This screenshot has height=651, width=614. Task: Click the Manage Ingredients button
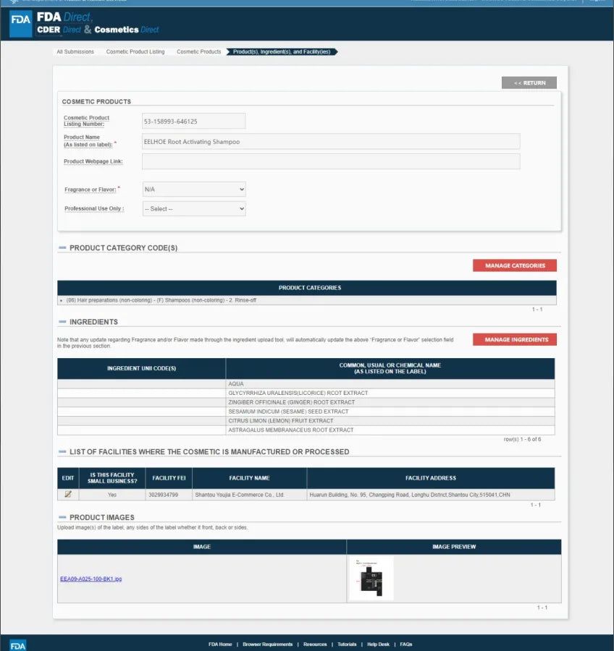[x=515, y=339]
